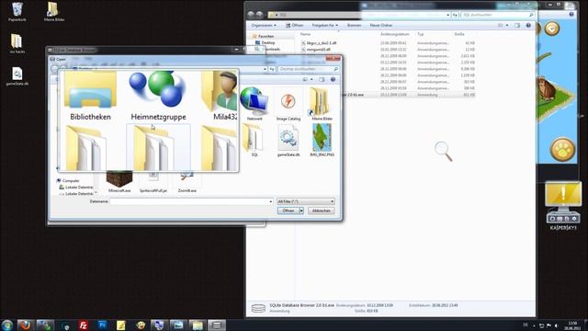
Task: Open sticky notes taskbar icon
Action: 120,325
